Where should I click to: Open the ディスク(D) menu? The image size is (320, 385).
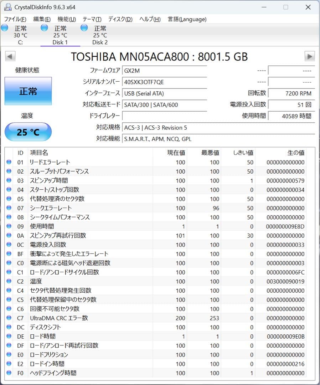pyautogui.click(x=120, y=19)
